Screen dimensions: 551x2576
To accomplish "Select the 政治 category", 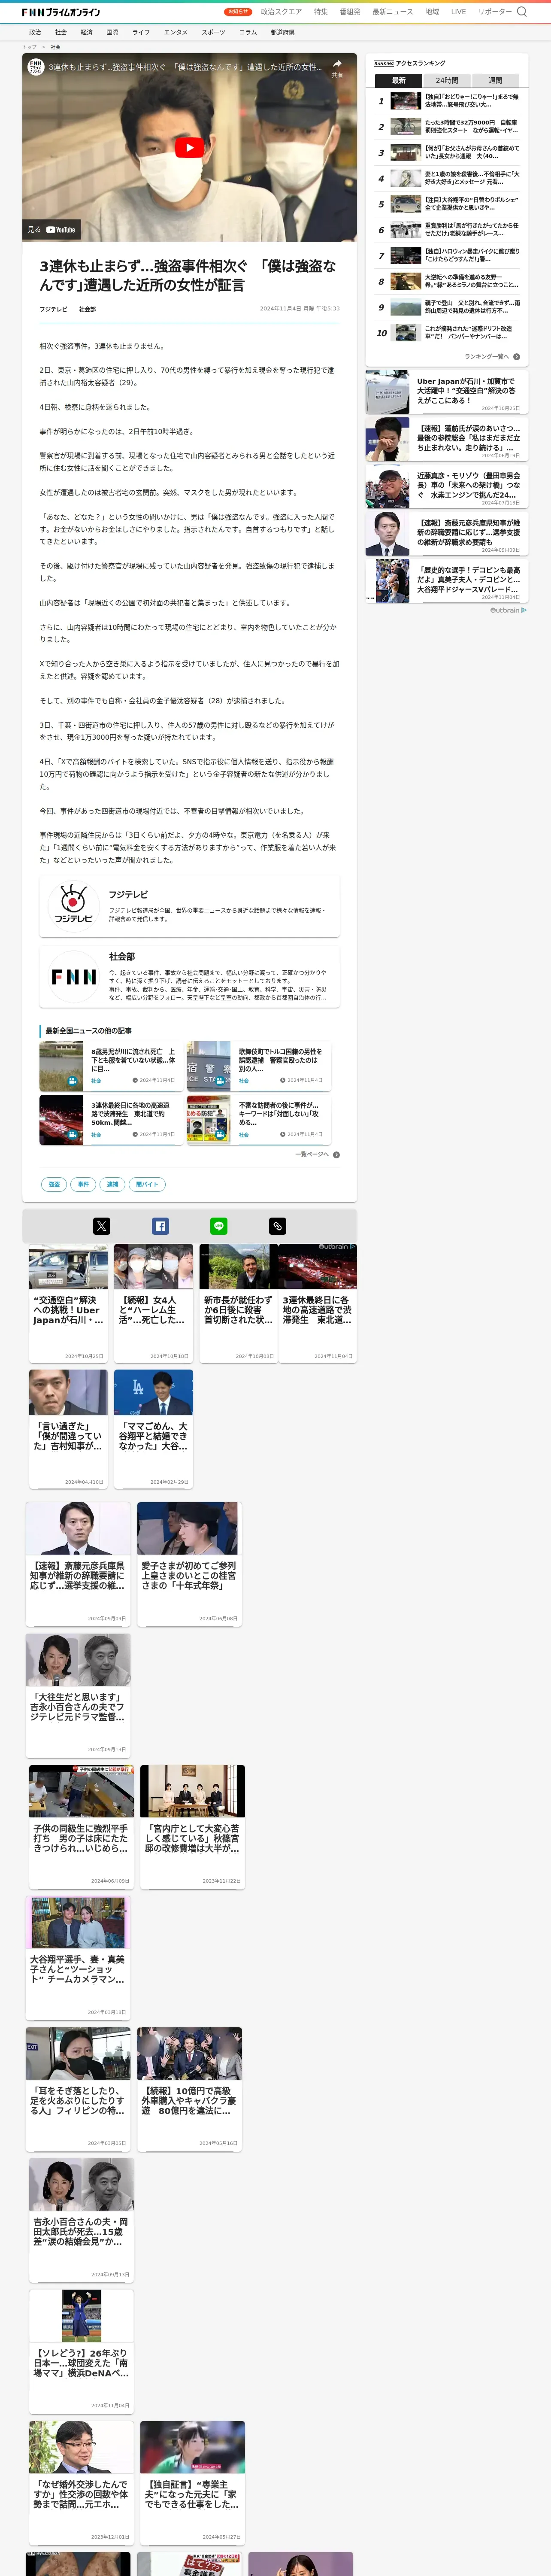I will 35,32.
